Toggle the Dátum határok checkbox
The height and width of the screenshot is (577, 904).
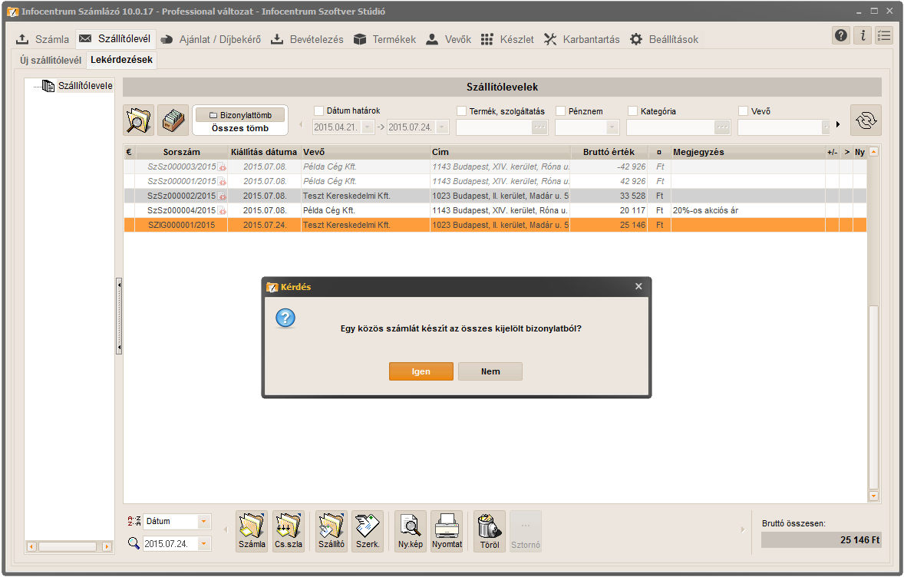pos(318,110)
